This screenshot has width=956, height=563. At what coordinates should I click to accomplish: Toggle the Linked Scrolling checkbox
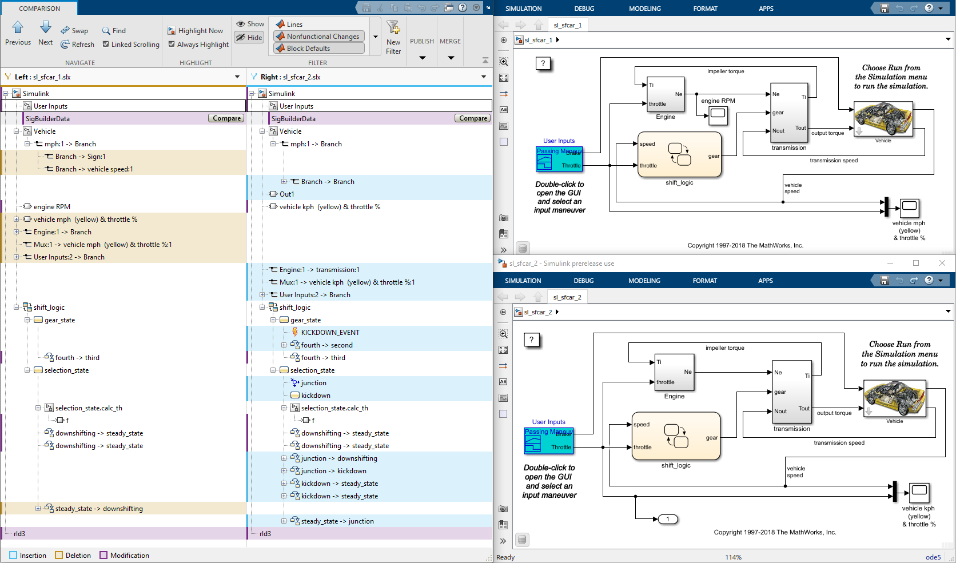(106, 44)
